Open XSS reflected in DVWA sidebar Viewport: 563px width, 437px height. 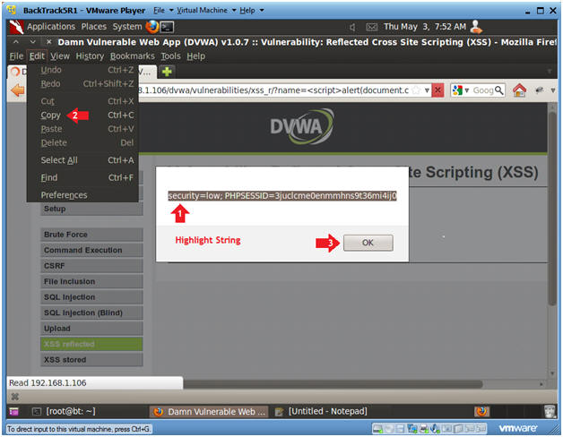coord(92,344)
